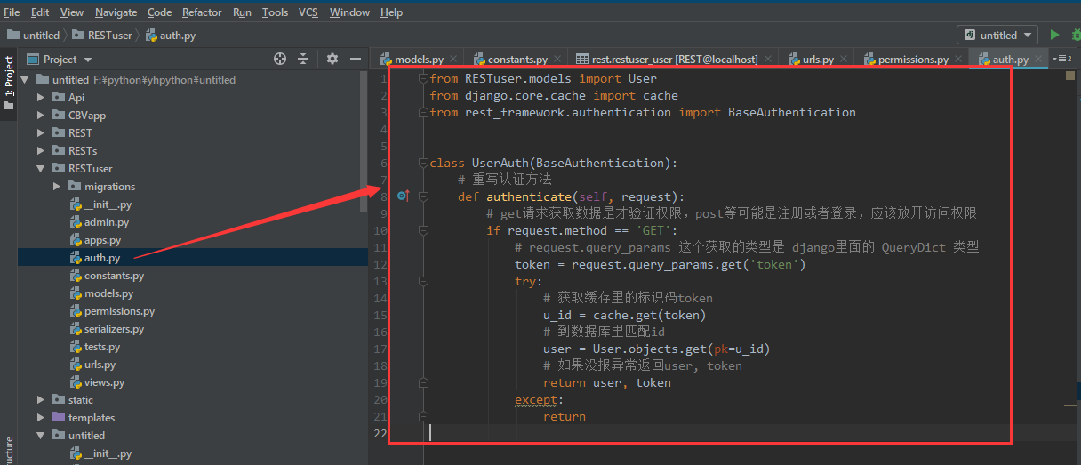Image resolution: width=1081 pixels, height=465 pixels.
Task: Run the untitled configuration with green play button
Action: (x=1054, y=35)
